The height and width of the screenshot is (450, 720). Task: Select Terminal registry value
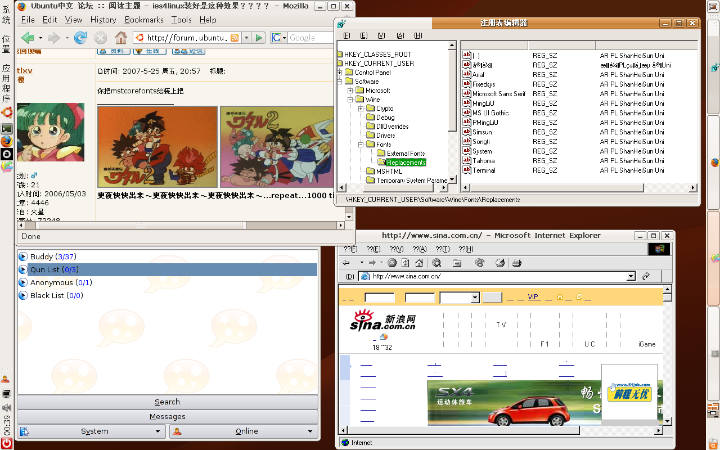(484, 170)
